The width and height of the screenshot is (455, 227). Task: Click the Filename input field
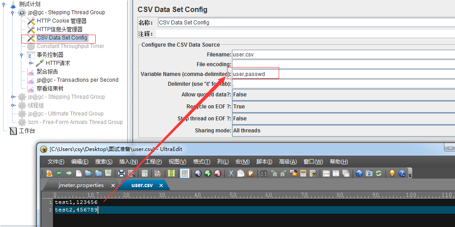pos(343,55)
